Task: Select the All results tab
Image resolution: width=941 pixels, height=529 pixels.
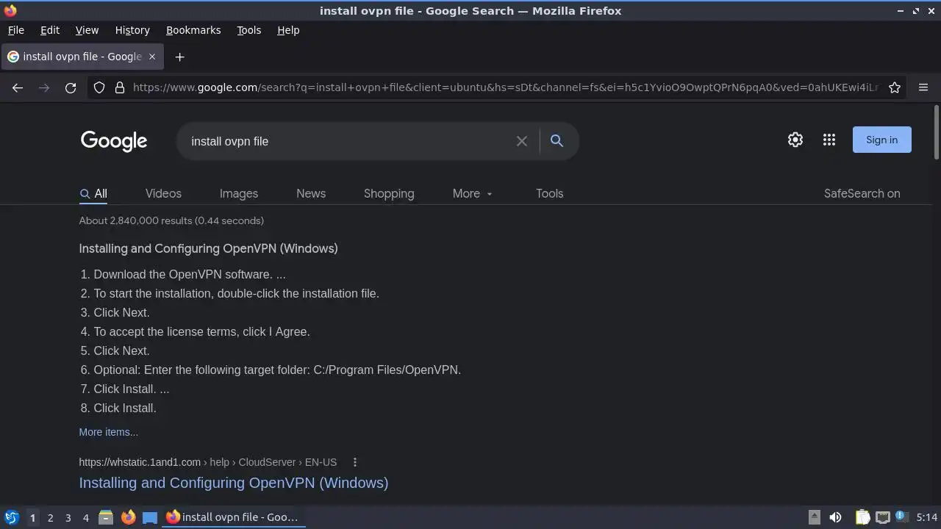Action: [x=93, y=193]
